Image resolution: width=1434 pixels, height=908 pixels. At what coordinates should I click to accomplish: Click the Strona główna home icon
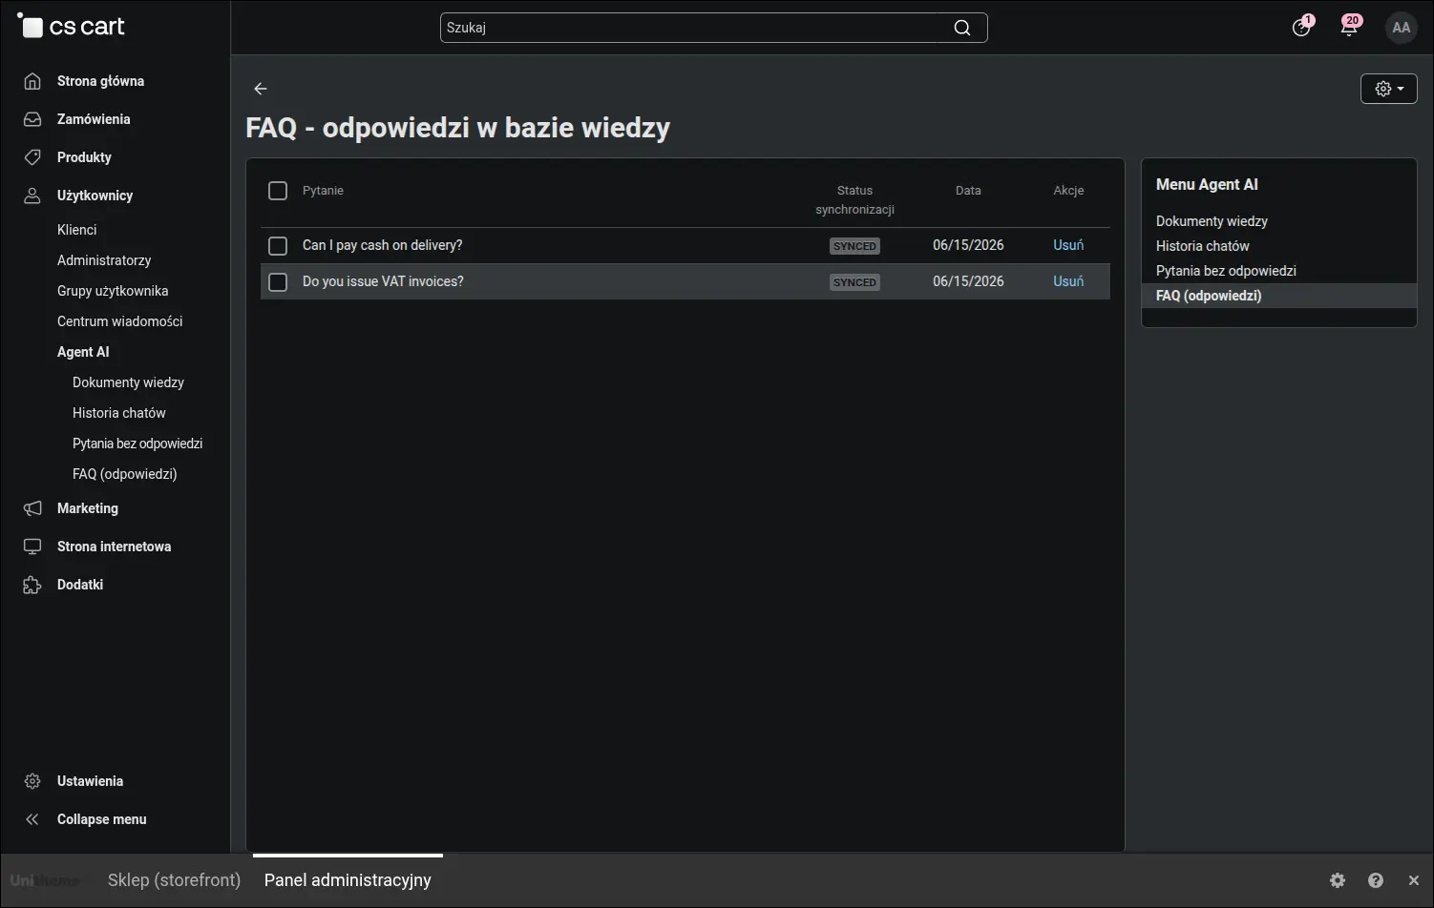[x=32, y=81]
